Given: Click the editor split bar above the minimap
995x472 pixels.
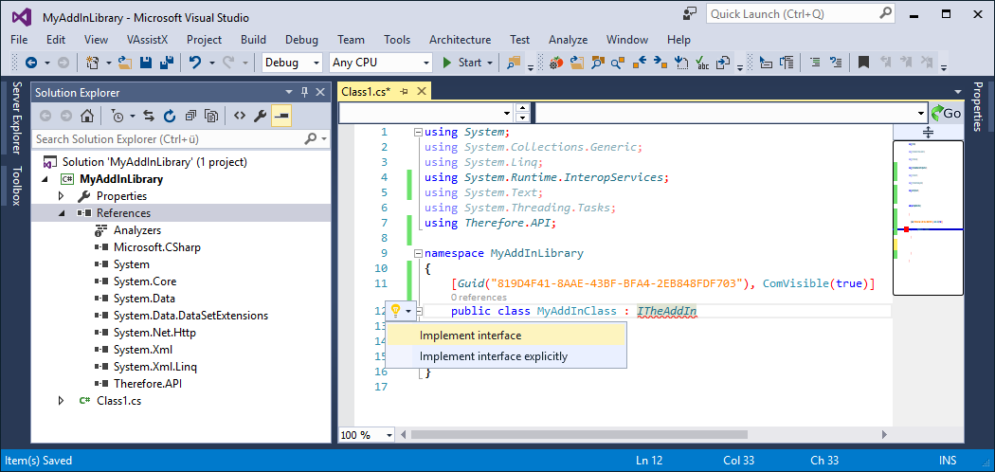Looking at the screenshot, I should (928, 133).
